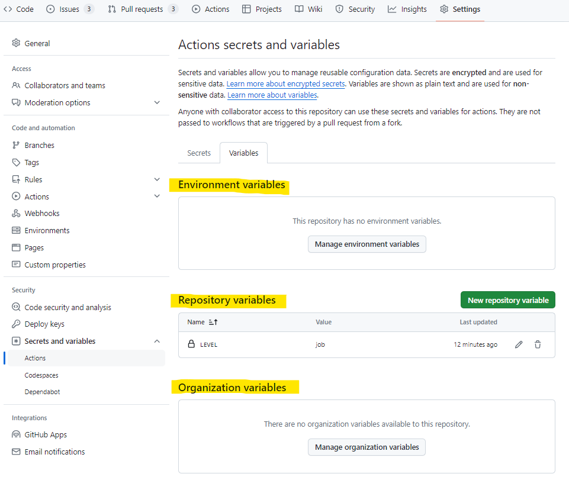Click the LEVEL variable name
Viewport: 569px width, 477px height.
coord(208,344)
